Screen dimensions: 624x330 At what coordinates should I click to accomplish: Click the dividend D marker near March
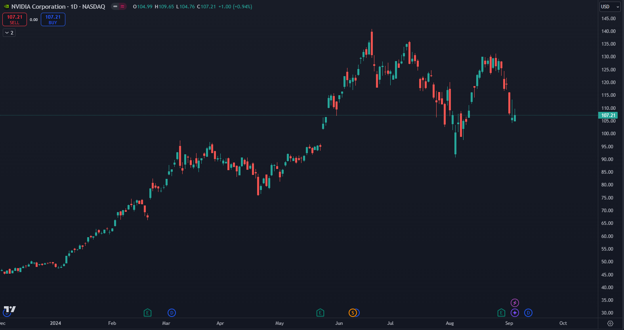[172, 313]
